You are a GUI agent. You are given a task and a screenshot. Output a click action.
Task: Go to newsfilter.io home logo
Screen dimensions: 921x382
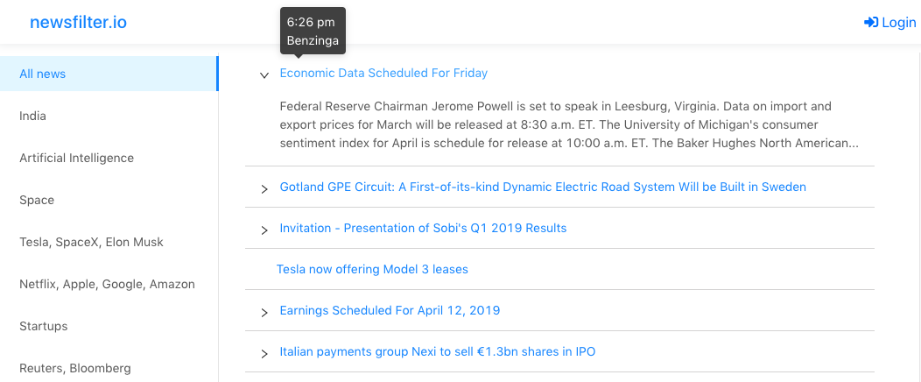[78, 22]
